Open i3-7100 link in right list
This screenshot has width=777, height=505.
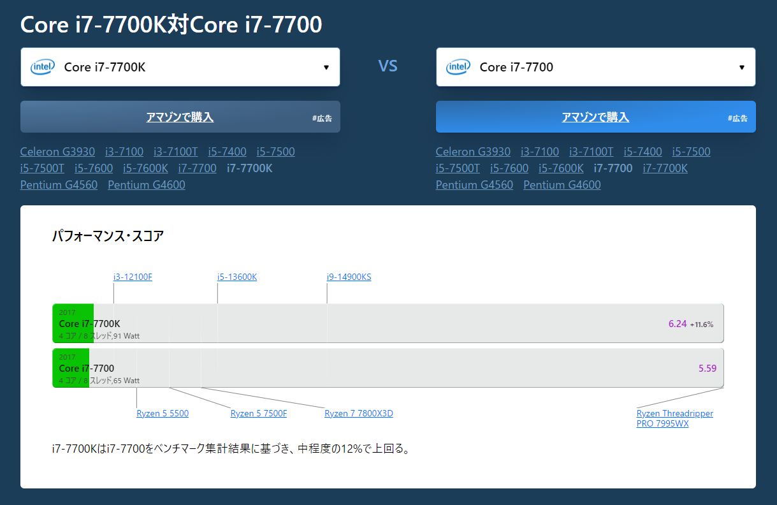540,152
